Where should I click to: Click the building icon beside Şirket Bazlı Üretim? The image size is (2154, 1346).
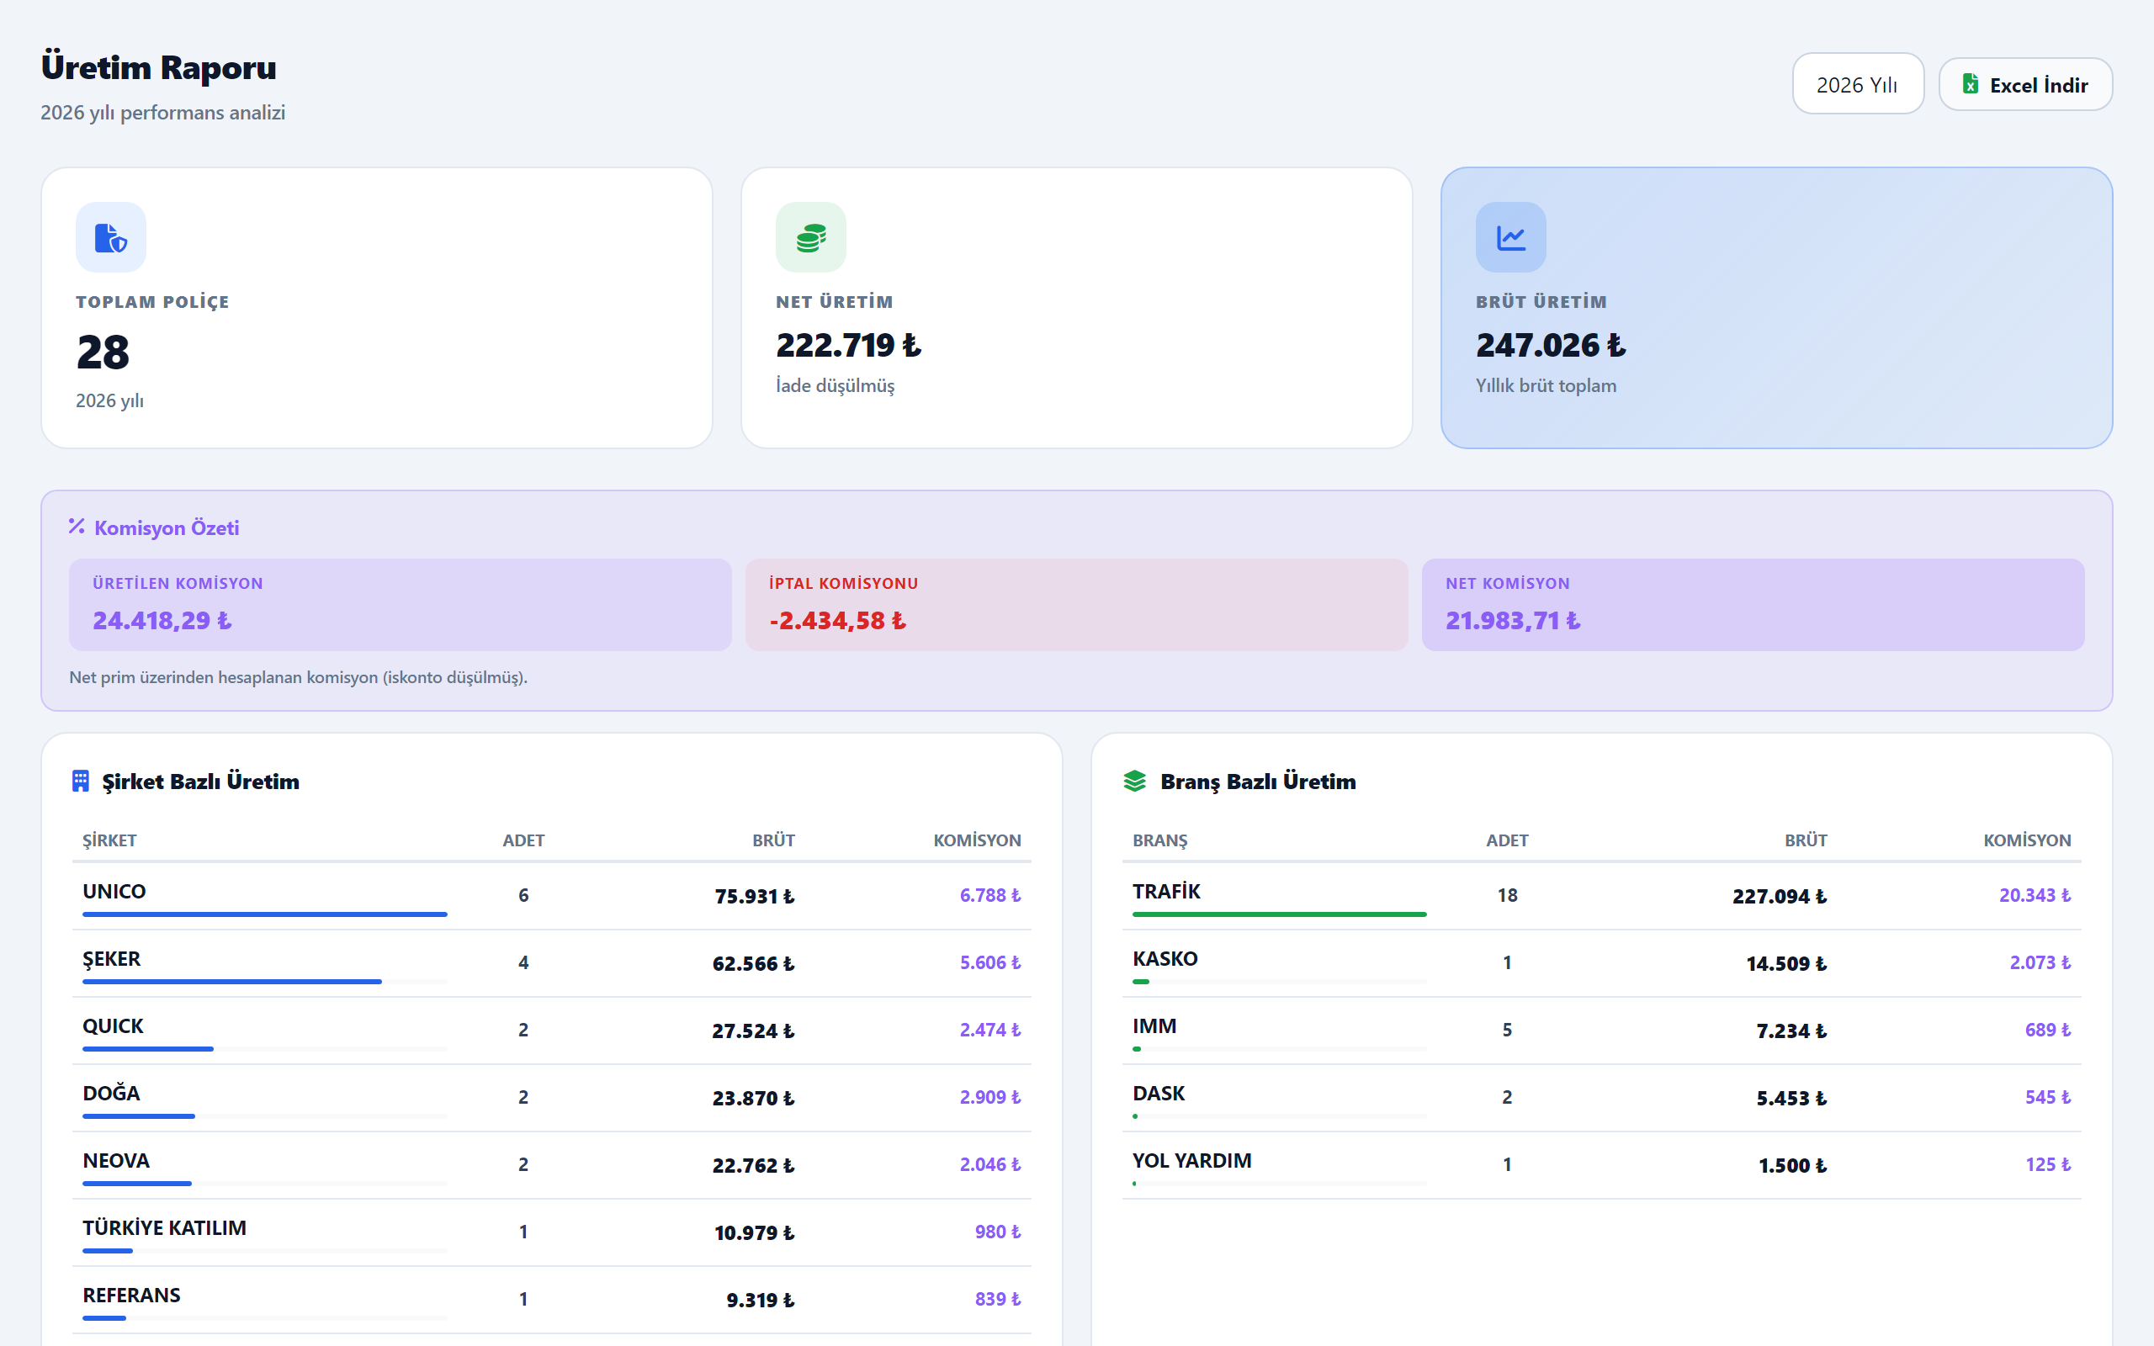(x=80, y=781)
